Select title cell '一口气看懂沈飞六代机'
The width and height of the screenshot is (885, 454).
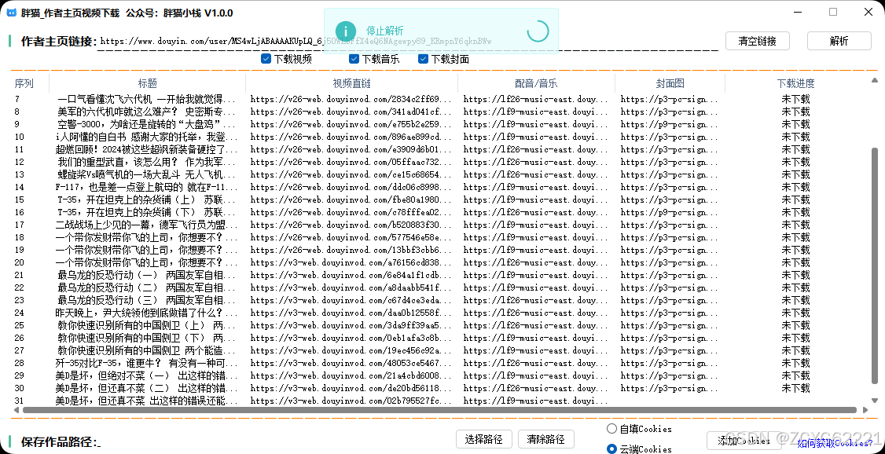pyautogui.click(x=147, y=99)
